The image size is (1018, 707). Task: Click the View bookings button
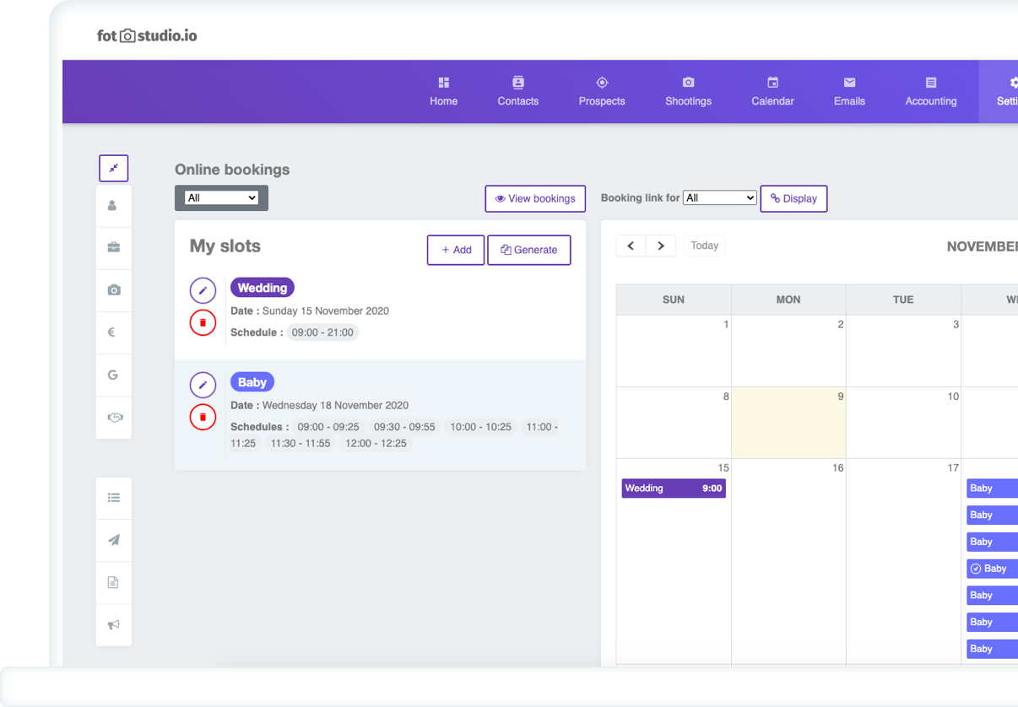(x=535, y=199)
